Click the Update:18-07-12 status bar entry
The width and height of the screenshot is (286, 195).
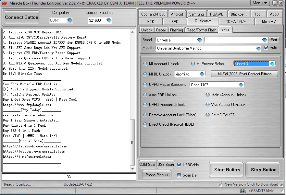pos(78,184)
